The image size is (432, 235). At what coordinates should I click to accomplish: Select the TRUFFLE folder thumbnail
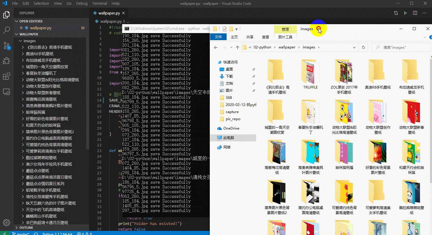click(x=311, y=74)
